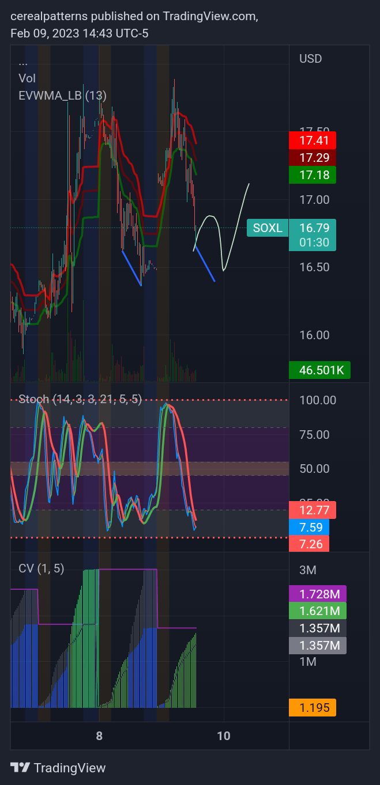Click the cerealpatterns published header text

coord(134,17)
